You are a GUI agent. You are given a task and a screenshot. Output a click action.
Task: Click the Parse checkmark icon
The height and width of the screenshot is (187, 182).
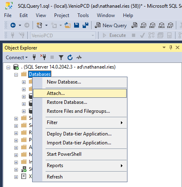(143, 35)
